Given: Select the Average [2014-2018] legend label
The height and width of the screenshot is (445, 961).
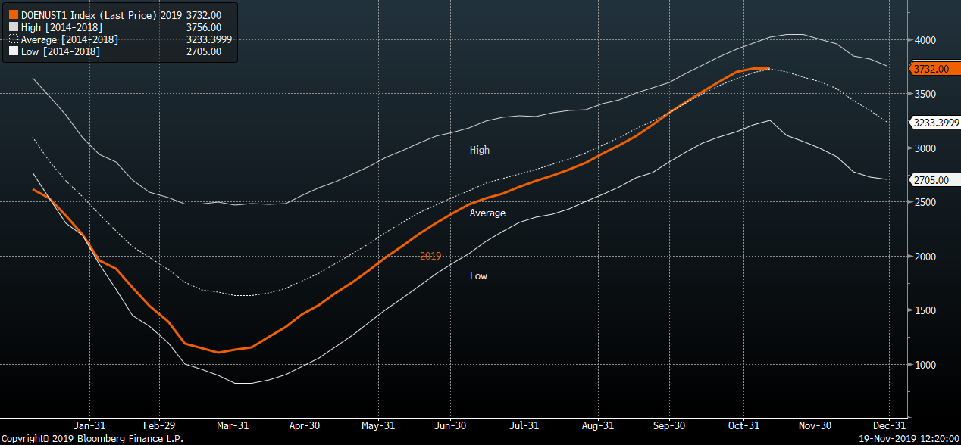Looking at the screenshot, I should click(x=70, y=39).
